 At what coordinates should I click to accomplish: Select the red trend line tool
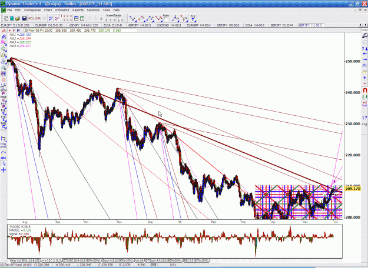pyautogui.click(x=4, y=31)
